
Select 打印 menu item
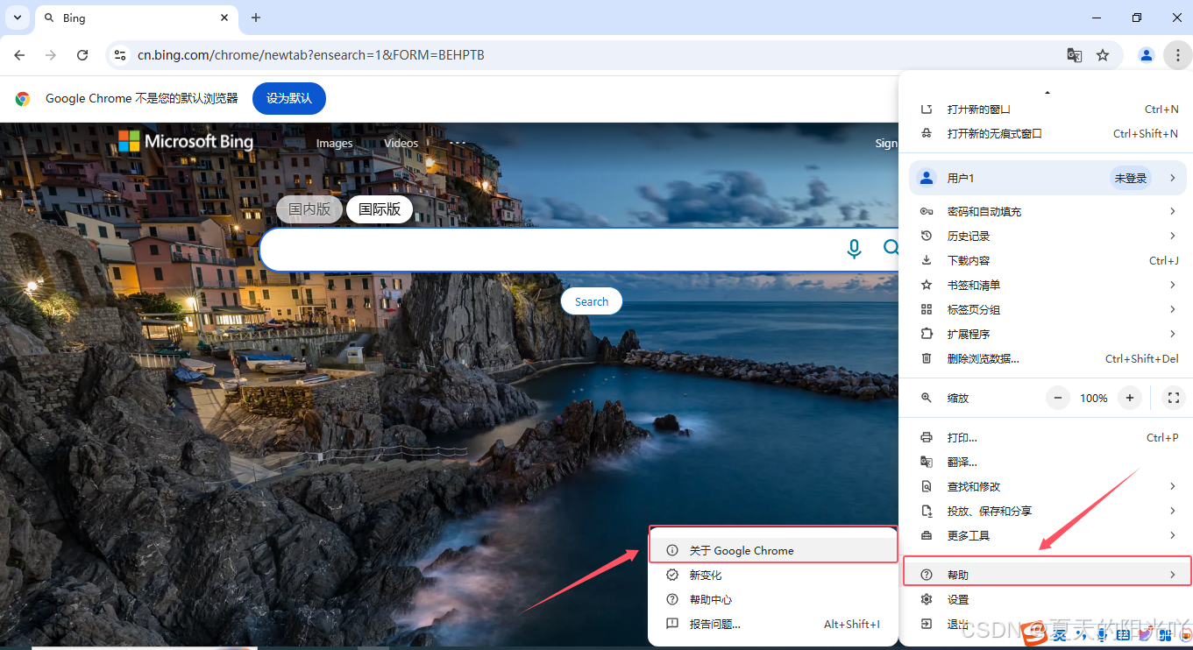point(1046,437)
